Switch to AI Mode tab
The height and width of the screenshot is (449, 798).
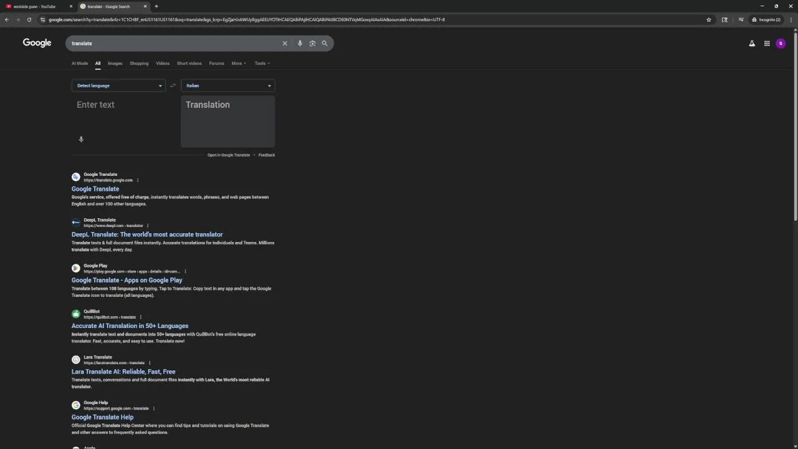coord(80,63)
